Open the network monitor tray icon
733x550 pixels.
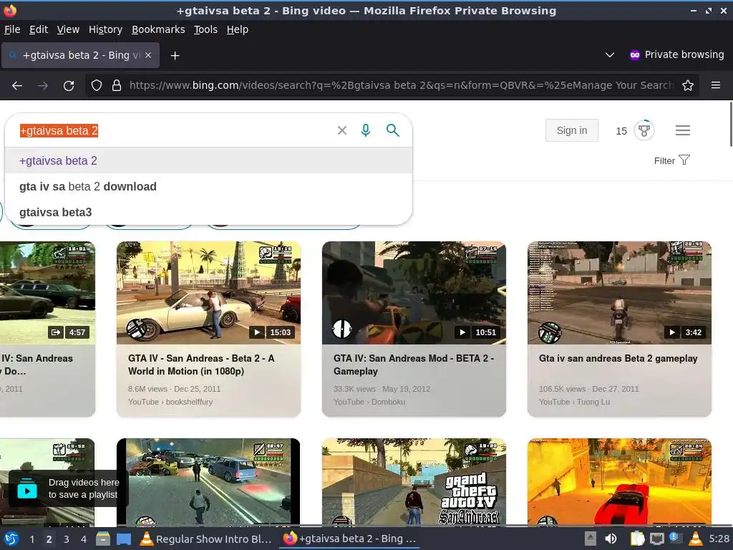[x=657, y=539]
